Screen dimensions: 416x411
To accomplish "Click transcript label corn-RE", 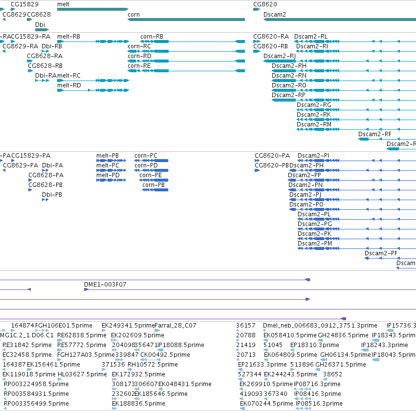I will click(139, 66).
